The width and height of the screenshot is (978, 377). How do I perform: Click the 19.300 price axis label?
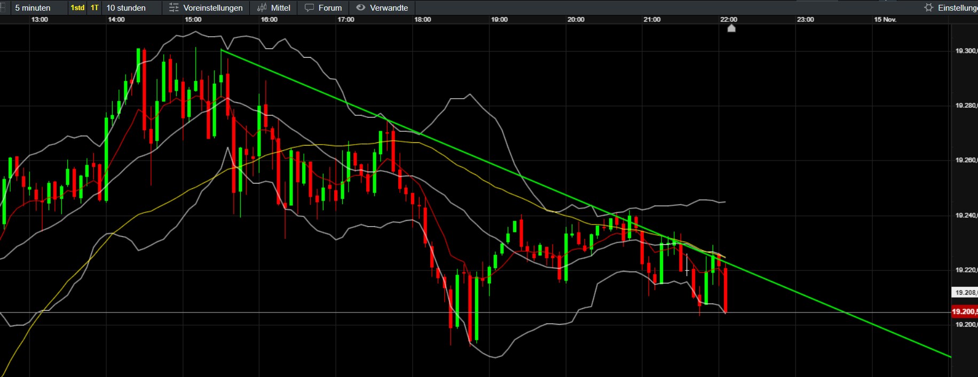point(966,51)
